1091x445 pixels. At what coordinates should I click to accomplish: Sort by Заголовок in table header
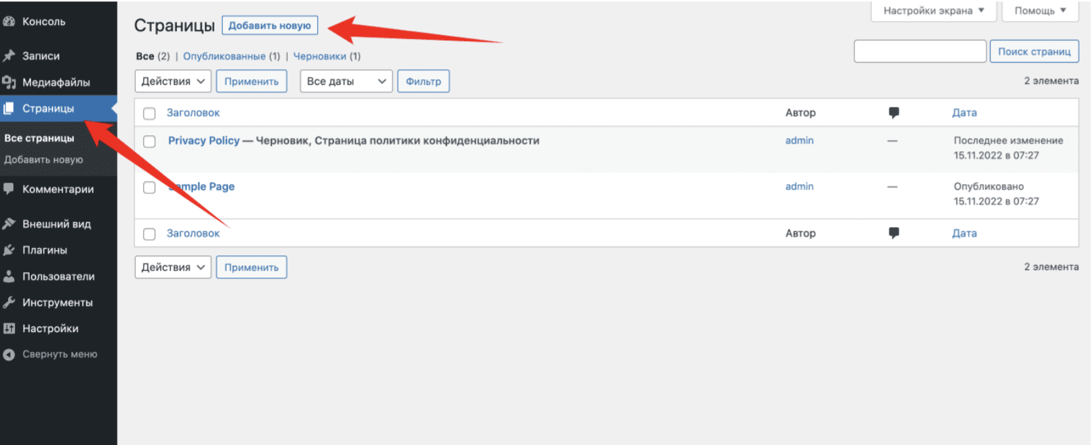click(193, 113)
